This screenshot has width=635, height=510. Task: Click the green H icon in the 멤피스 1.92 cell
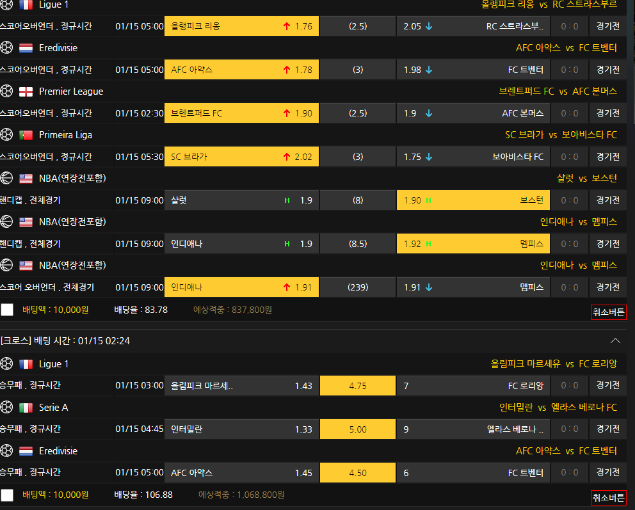(x=428, y=244)
